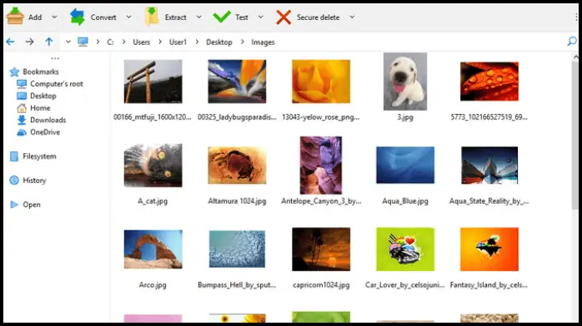The width and height of the screenshot is (582, 326).
Task: Expand the Convert dropdown arrow
Action: pos(128,17)
